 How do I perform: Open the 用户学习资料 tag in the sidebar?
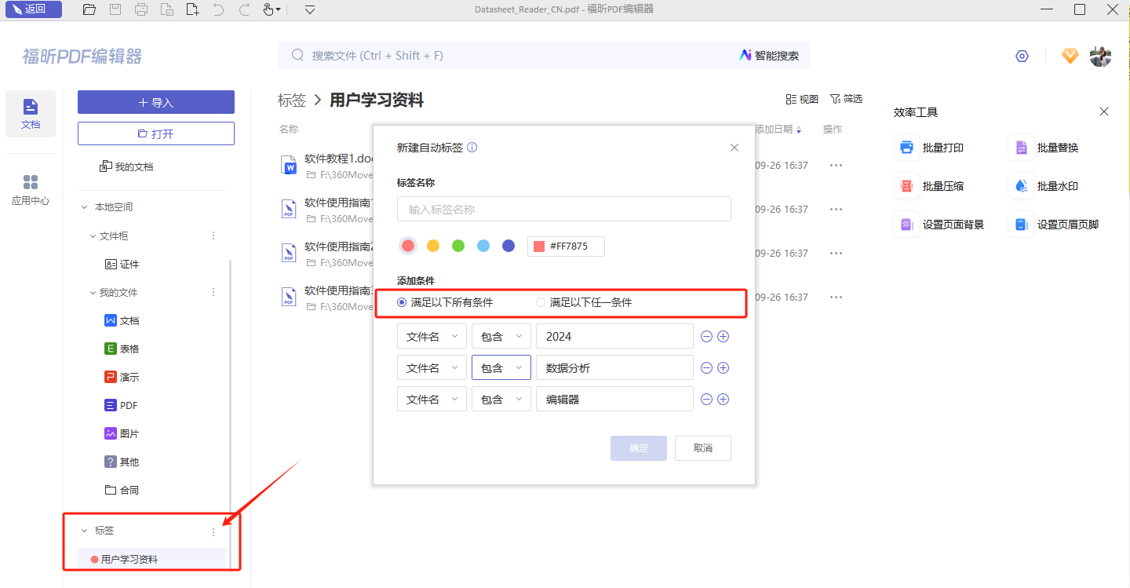coord(129,560)
